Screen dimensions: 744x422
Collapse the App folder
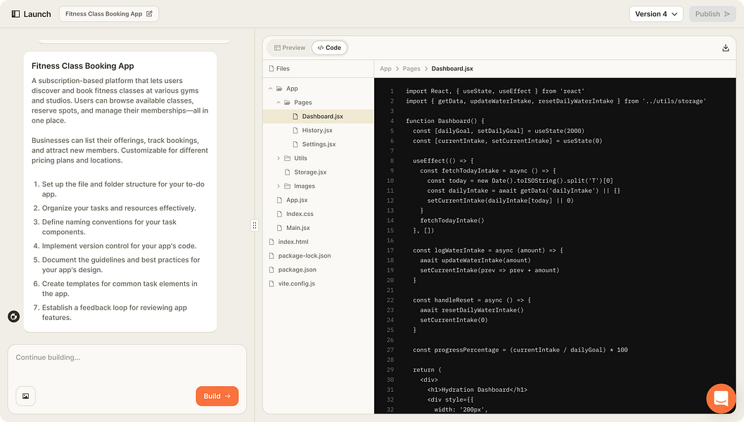click(x=271, y=89)
